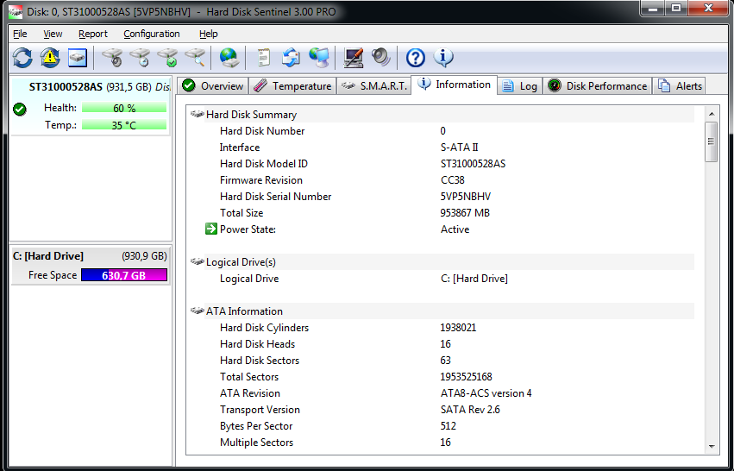Image resolution: width=734 pixels, height=471 pixels.
Task: Click the Firmware Revision value CC38
Action: (452, 179)
